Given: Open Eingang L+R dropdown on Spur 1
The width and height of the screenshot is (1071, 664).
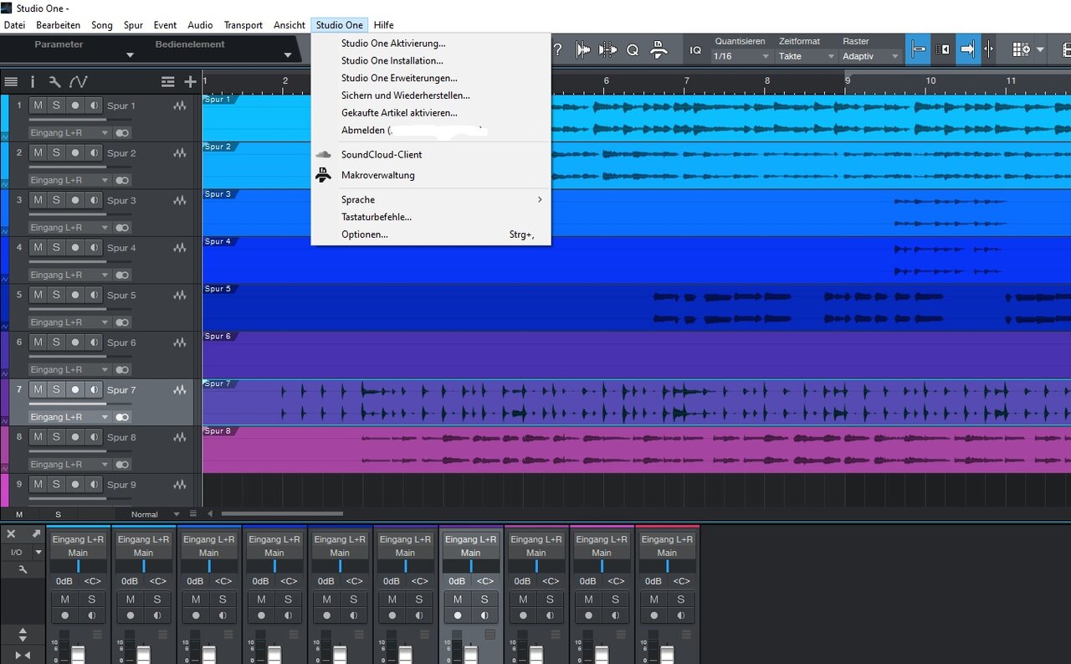Looking at the screenshot, I should coord(69,133).
